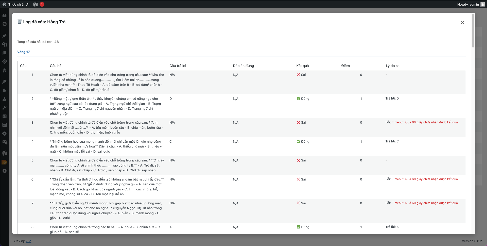The image size is (487, 246).
Task: Open the Plugins plug icon
Action: (x=4, y=90)
